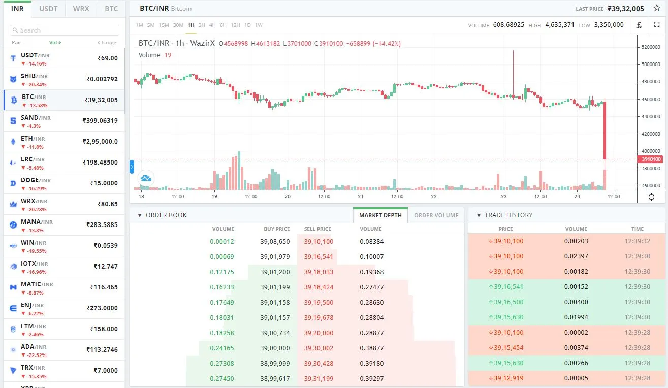Click the Dogecoin icon in the sidebar

12,183
